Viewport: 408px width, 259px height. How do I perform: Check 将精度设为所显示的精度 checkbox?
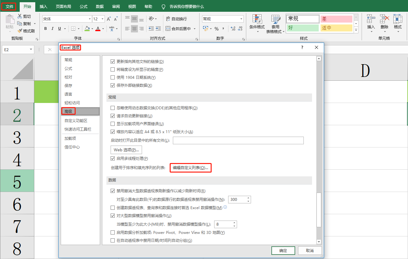[112, 70]
